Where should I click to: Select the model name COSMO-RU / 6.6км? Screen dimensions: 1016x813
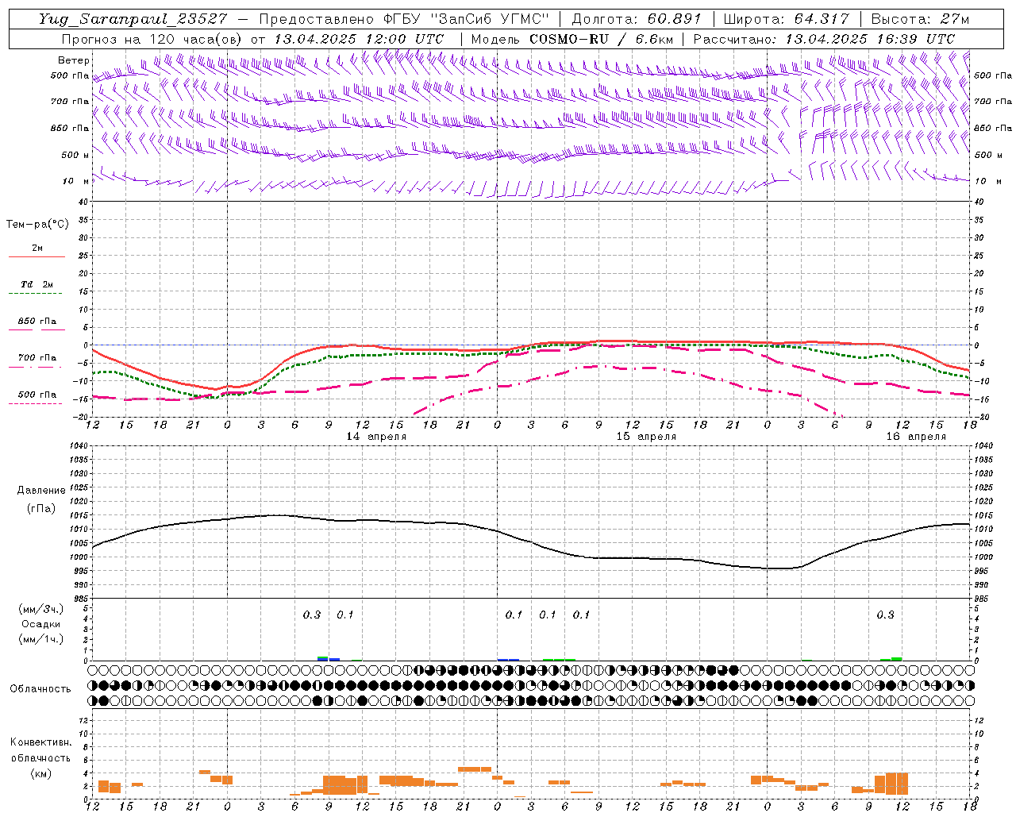[x=601, y=39]
